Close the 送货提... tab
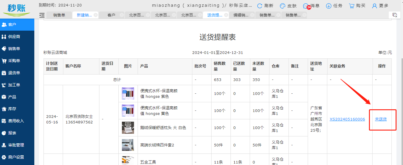The image size is (403, 165). (x=226, y=15)
